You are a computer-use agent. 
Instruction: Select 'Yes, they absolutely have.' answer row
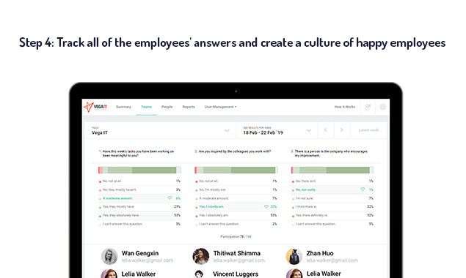pyautogui.click(x=139, y=215)
